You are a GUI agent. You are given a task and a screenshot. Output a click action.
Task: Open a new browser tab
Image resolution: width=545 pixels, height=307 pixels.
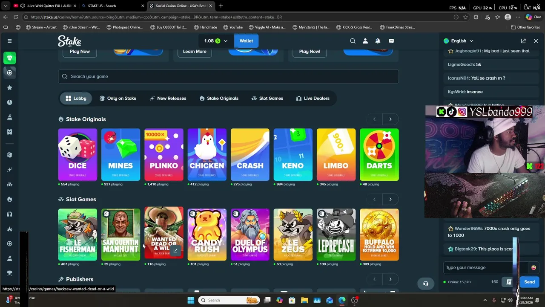221,6
